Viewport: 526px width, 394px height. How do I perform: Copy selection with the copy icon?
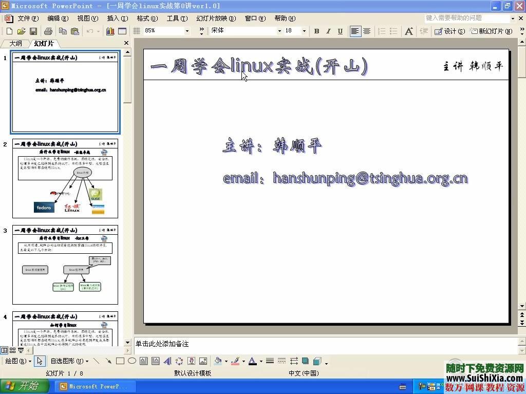pos(63,31)
